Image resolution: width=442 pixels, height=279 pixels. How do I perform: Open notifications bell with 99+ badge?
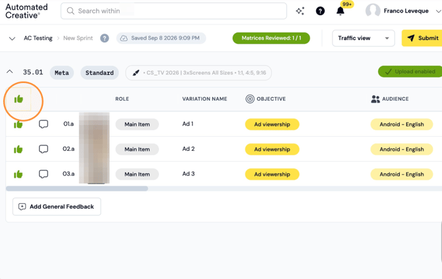coord(340,11)
